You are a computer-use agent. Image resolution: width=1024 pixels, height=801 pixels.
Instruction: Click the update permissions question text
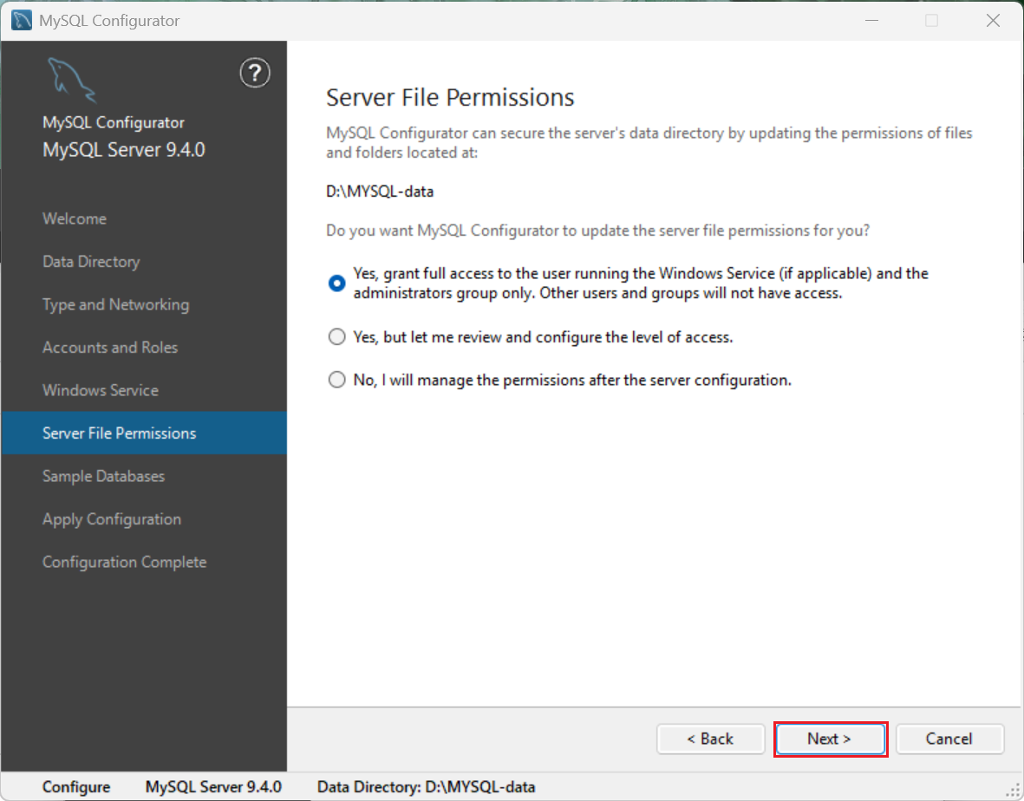click(597, 231)
